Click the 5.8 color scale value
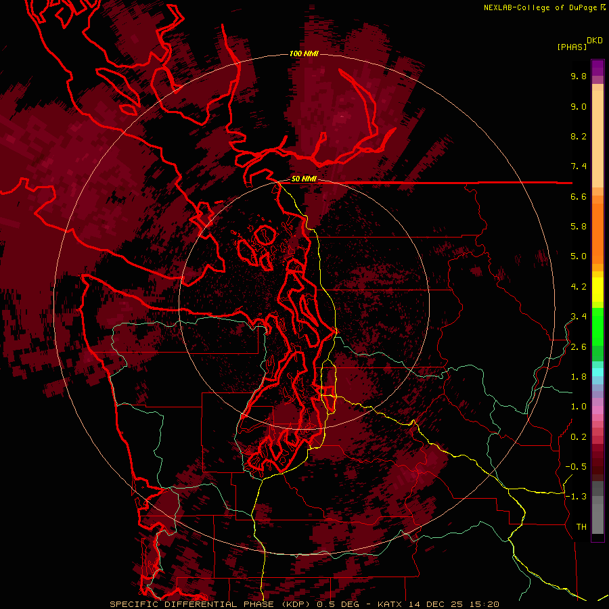Screen dimensions: 609x609 point(579,227)
